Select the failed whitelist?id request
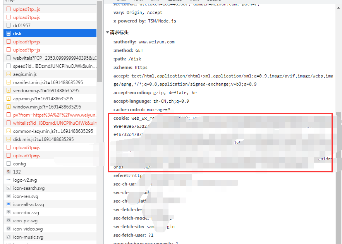 pyautogui.click(x=54, y=123)
